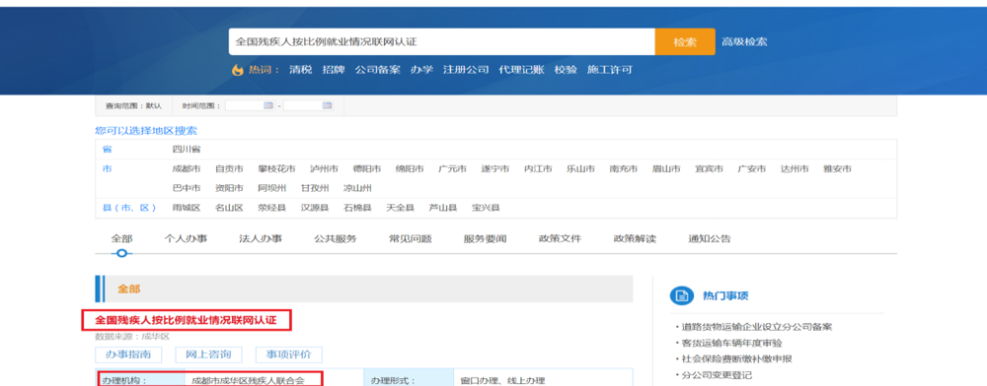Screen dimensions: 987x386
Task: Click 查询范围：默认 scope selector
Action: [133, 106]
